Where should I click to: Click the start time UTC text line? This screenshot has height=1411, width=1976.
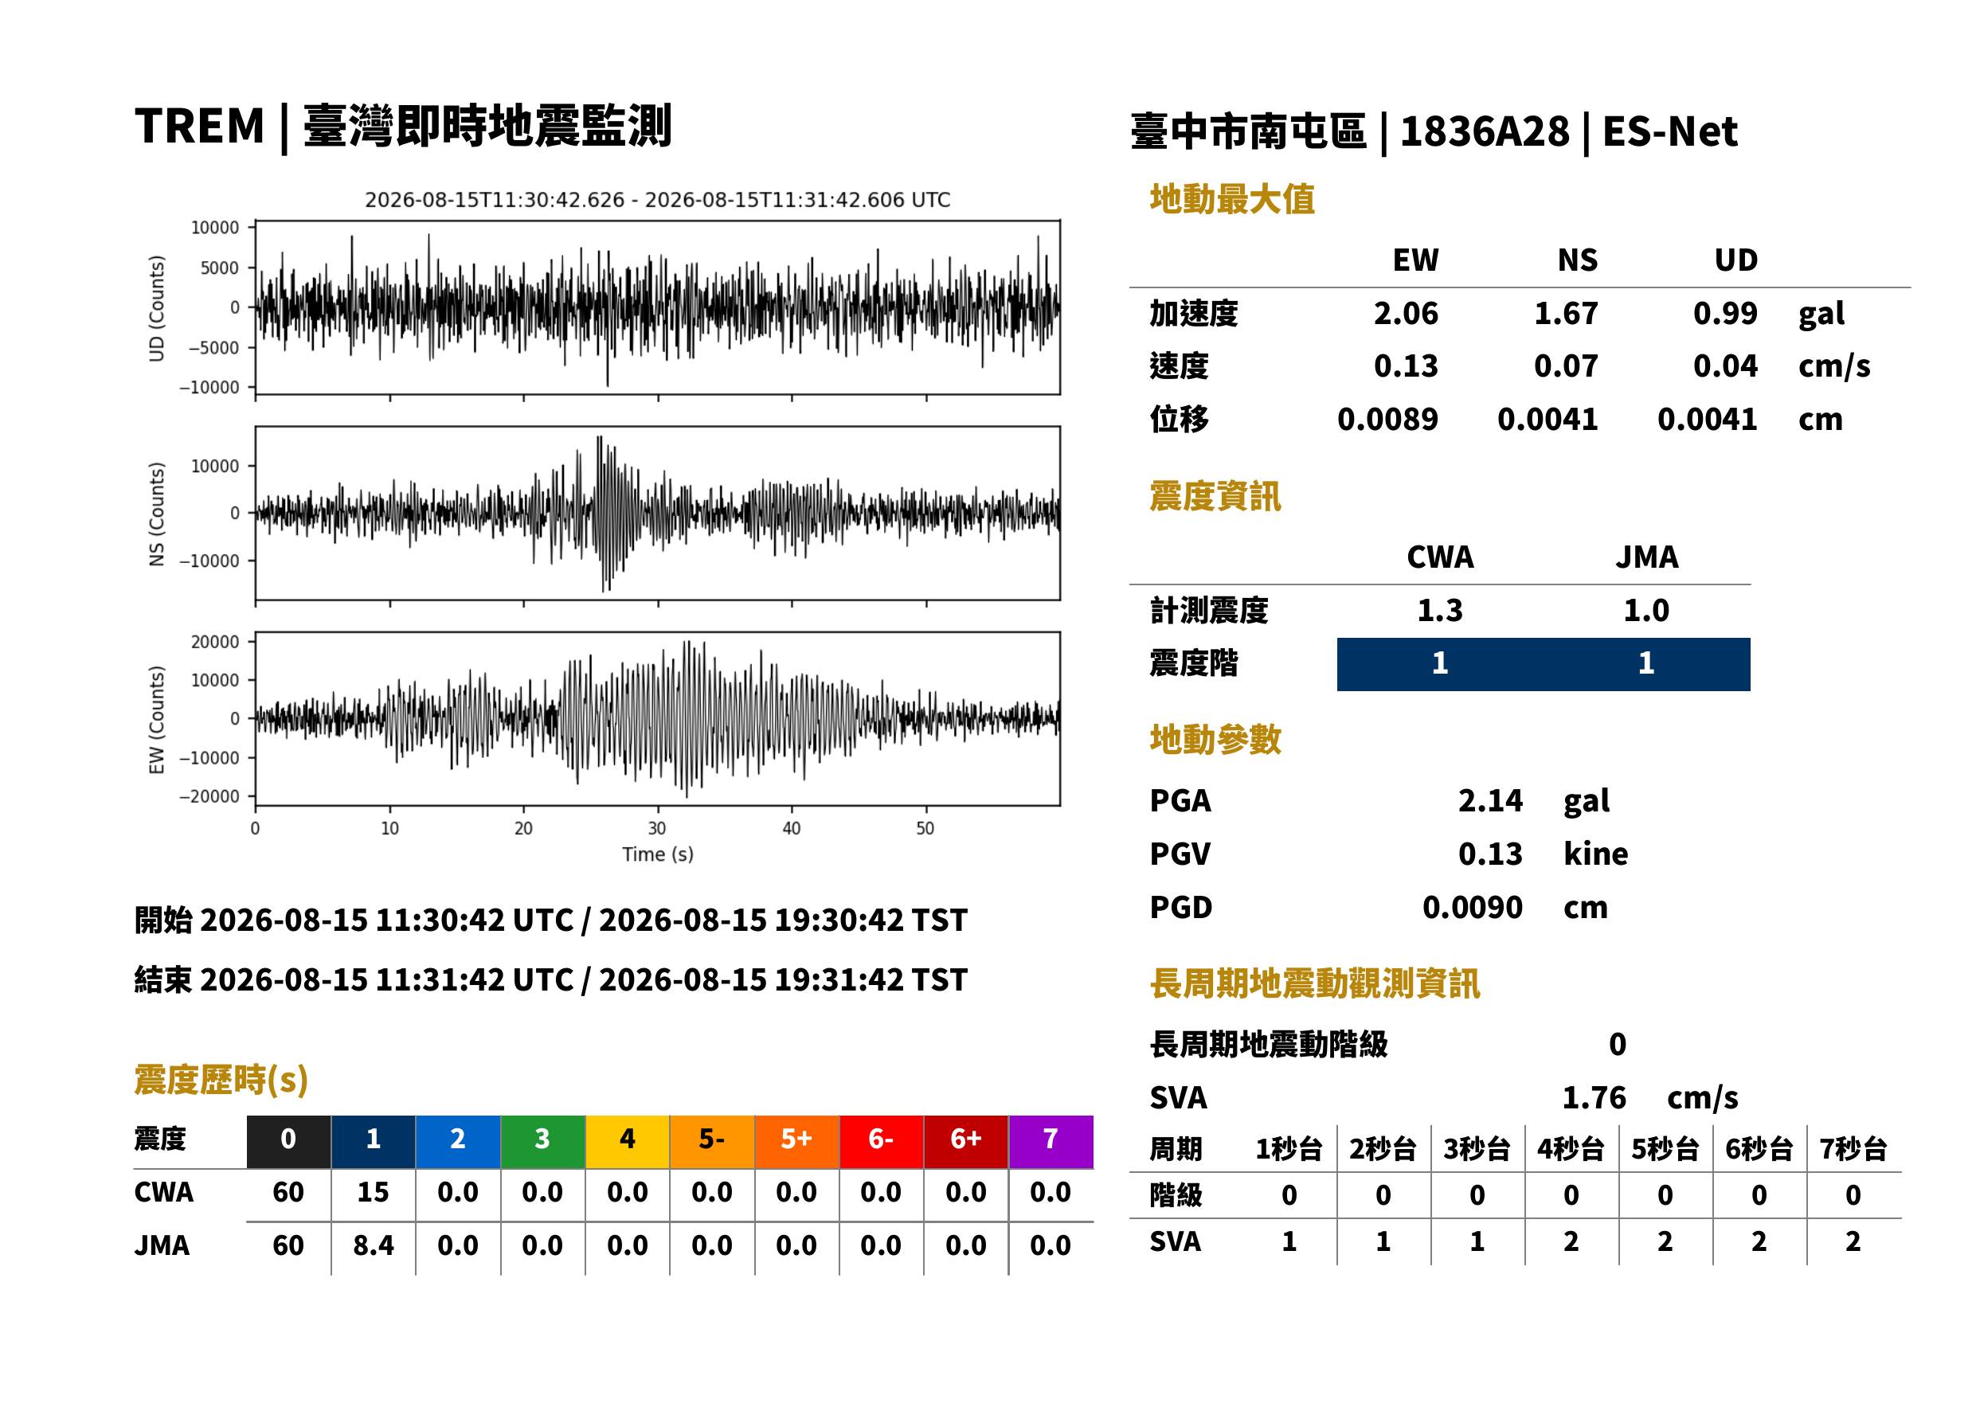(551, 920)
